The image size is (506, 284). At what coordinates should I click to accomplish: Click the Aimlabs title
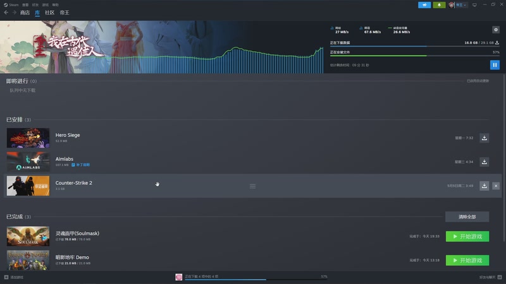click(65, 159)
